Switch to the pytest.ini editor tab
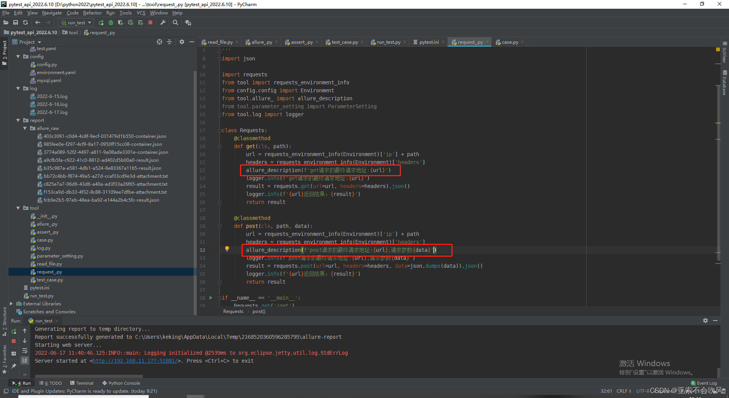 (x=429, y=42)
